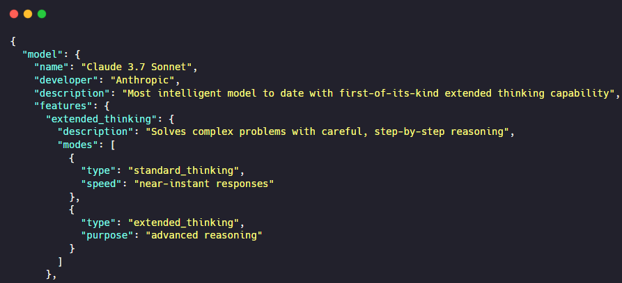This screenshot has height=283, width=622.
Task: Click the green maximize window dot
Action: [x=42, y=14]
